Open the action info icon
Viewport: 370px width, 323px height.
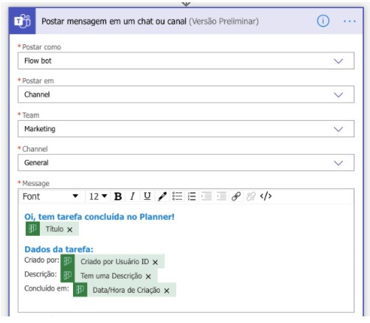(323, 21)
